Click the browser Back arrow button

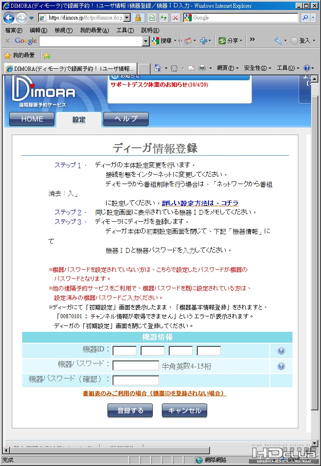coord(9,18)
